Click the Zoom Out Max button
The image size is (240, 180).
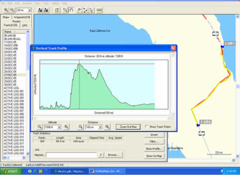coord(128,127)
